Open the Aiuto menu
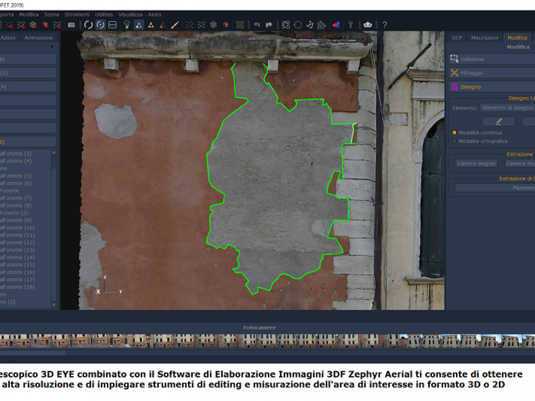The image size is (535, 401). click(x=155, y=15)
